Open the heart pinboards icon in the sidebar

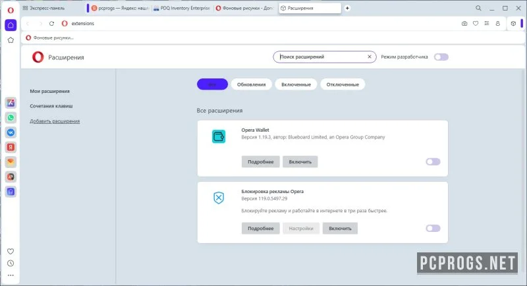pos(11,251)
